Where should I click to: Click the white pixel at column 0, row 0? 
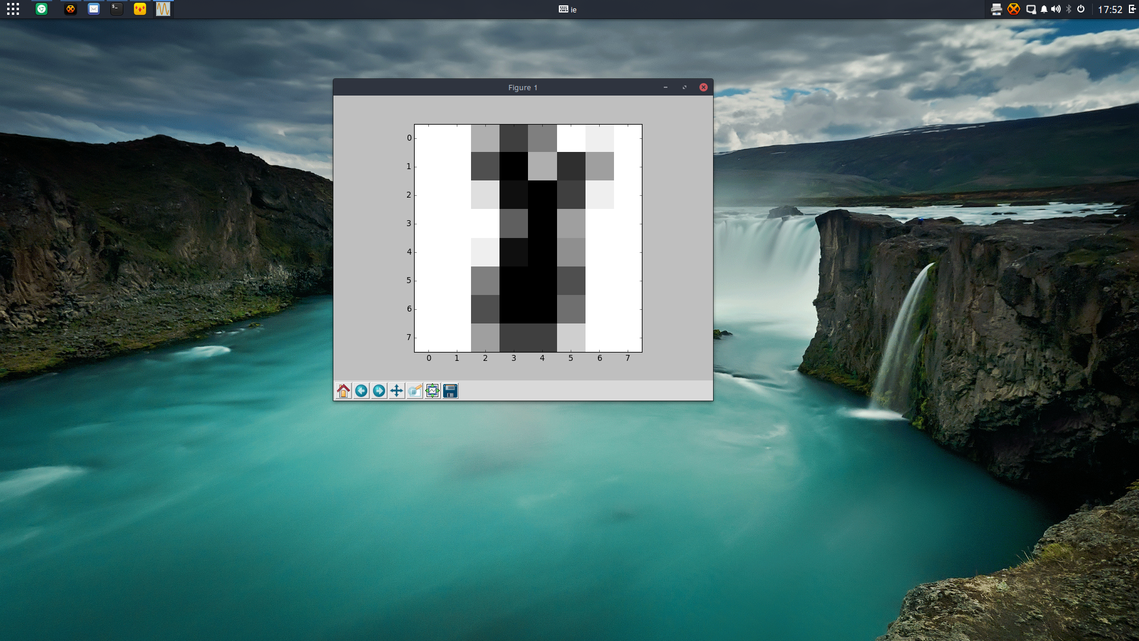coord(429,138)
